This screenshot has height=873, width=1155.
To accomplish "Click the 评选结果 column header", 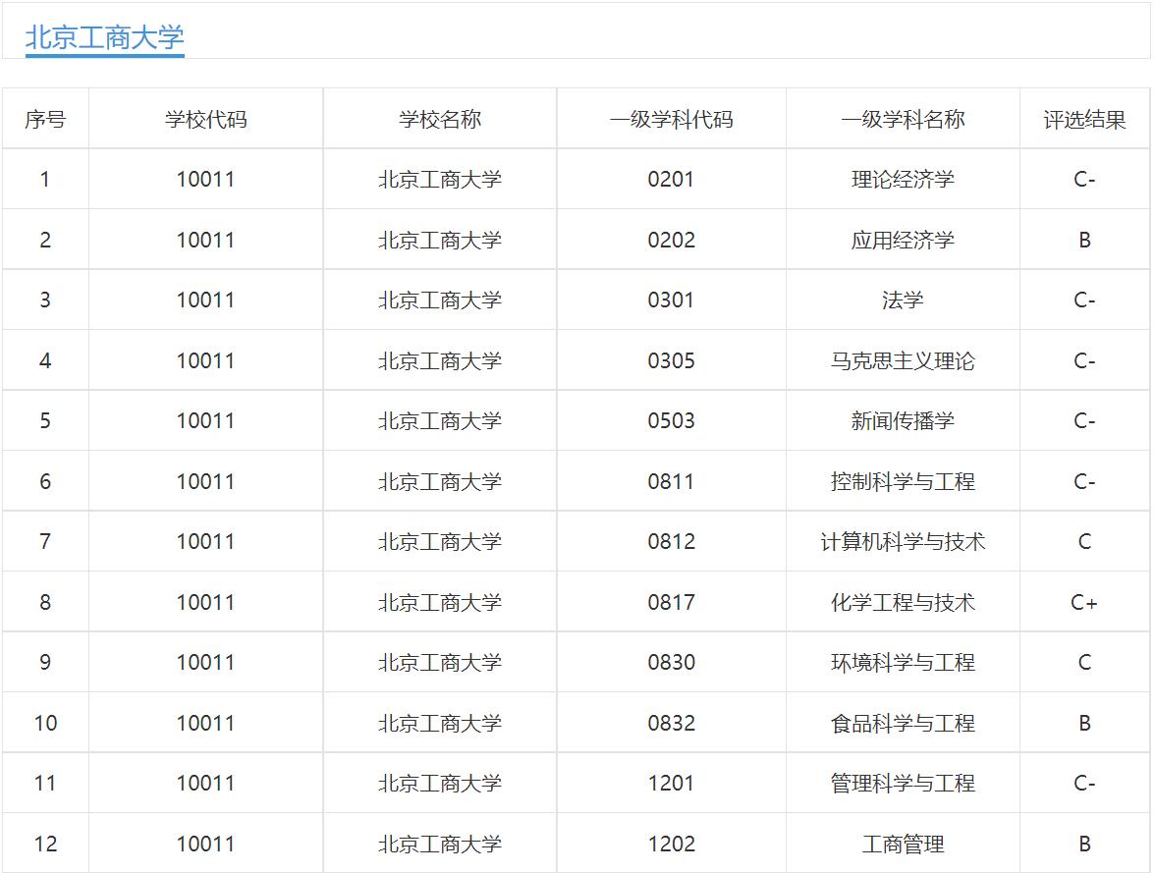I will coord(1085,118).
